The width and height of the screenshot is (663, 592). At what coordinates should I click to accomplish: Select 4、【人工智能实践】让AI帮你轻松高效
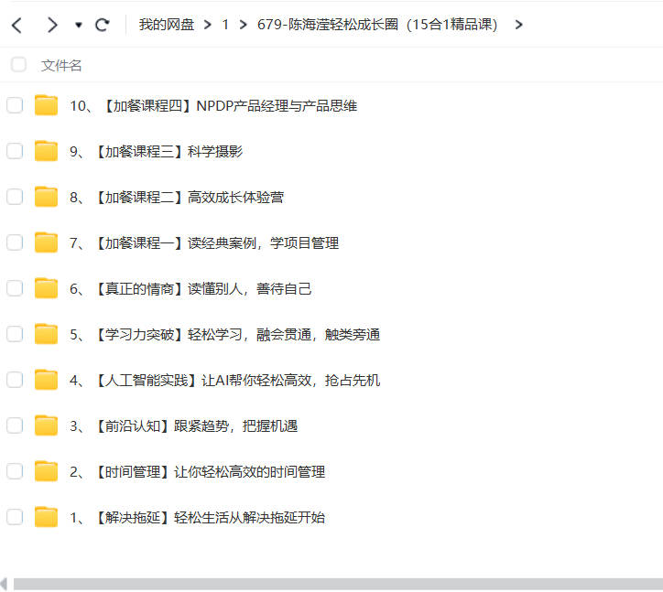[225, 381]
